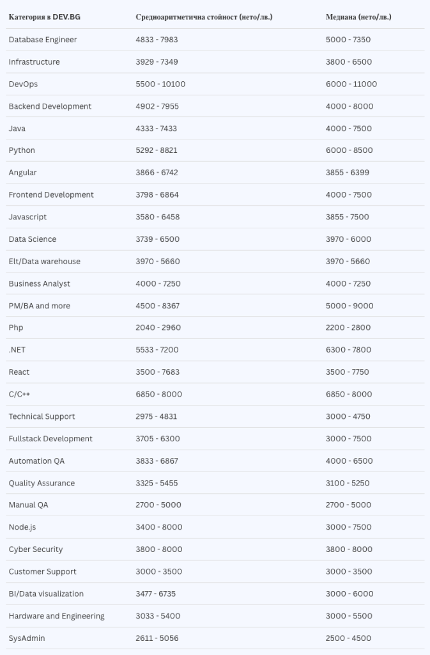Click the Technical Support row label
Viewport: 430px width, 655px height.
coord(42,416)
